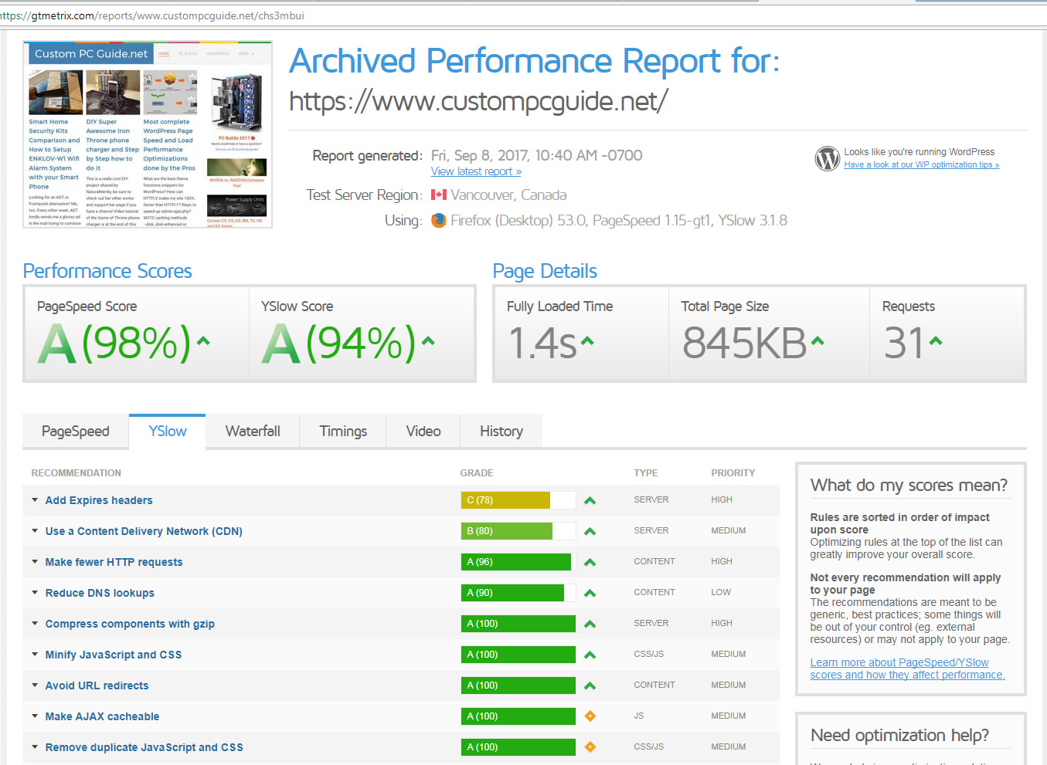This screenshot has height=765, width=1047.
Task: Click the A (96) grade bar
Action: (x=518, y=562)
